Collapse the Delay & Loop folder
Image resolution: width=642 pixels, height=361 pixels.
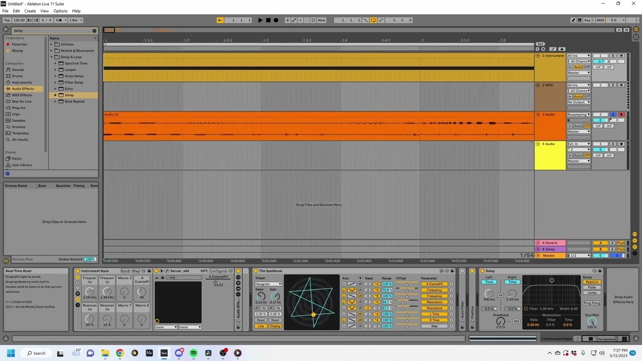pos(51,57)
